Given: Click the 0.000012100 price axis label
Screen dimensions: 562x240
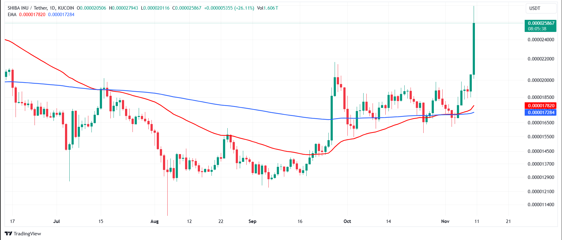Looking at the screenshot, I should click(x=541, y=192).
